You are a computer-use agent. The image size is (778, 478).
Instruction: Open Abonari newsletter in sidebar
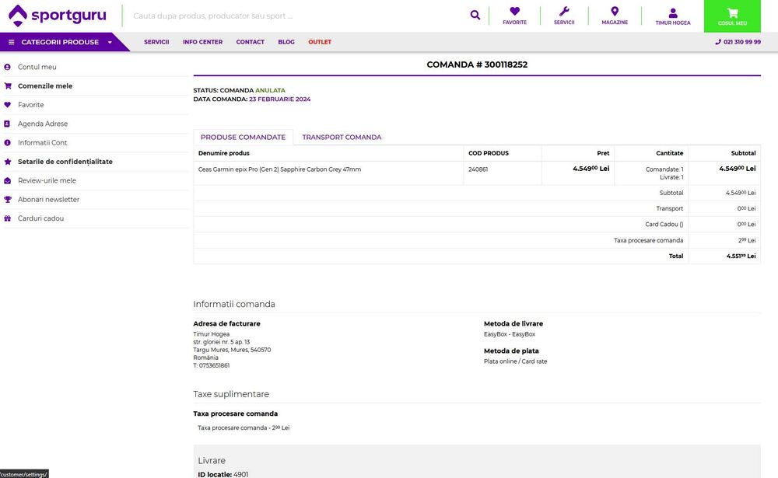48,200
